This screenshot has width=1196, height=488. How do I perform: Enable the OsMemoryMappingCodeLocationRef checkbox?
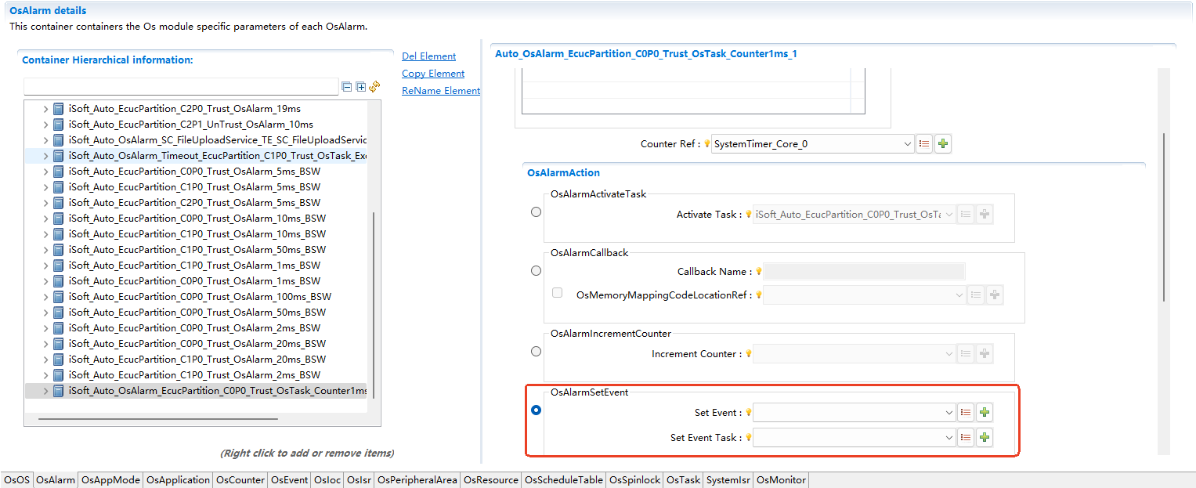point(558,293)
